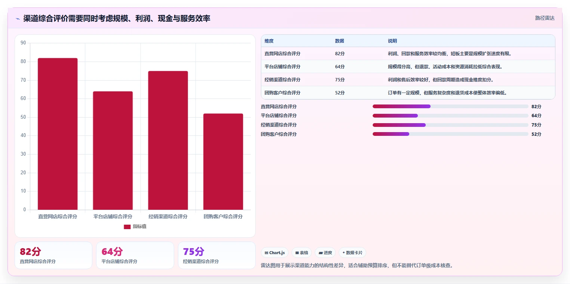Image resolution: width=570 pixels, height=284 pixels.
Task: Open the 75分 经销渠道综合评分 data card
Action: click(217, 255)
